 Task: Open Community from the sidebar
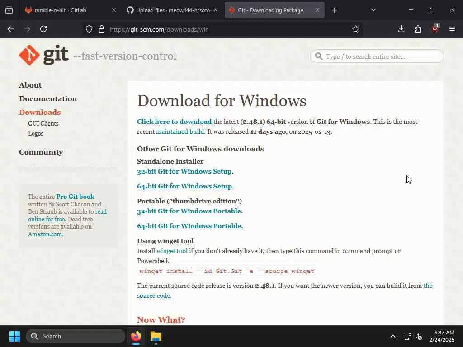[x=41, y=152]
